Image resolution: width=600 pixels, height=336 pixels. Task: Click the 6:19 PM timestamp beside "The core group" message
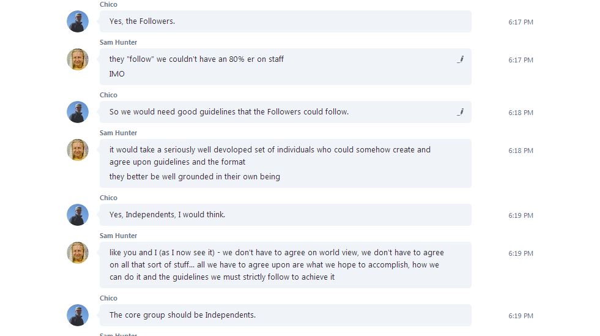(520, 316)
